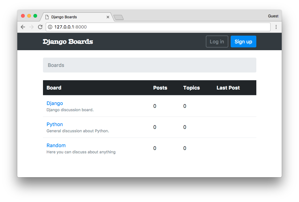Reload the page with the refresh icon
The width and height of the screenshot is (299, 202).
click(x=40, y=27)
